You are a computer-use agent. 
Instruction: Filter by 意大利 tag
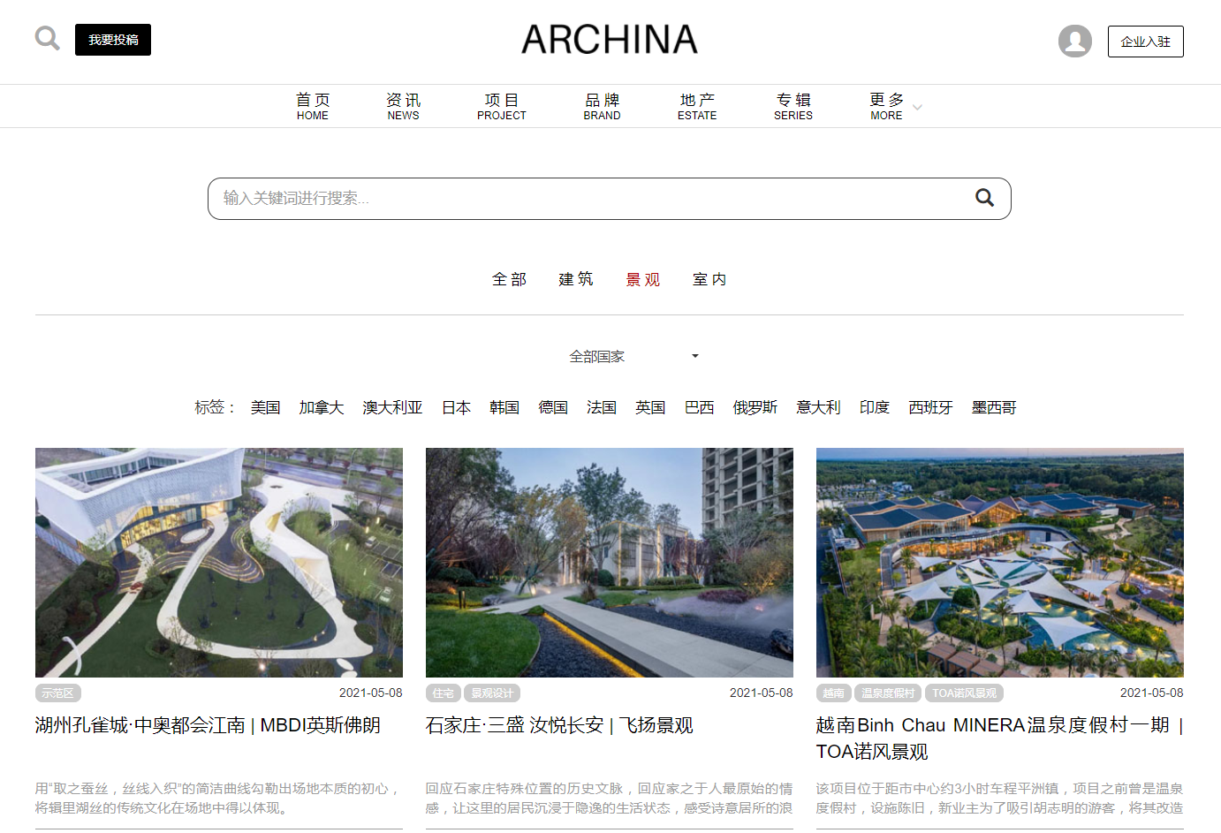click(x=818, y=407)
